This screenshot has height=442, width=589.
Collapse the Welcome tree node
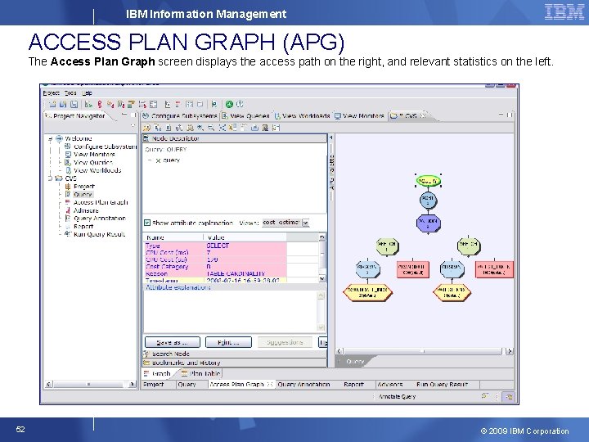tap(50, 138)
